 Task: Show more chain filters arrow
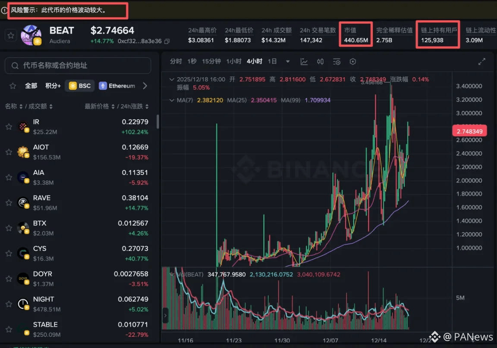[145, 86]
